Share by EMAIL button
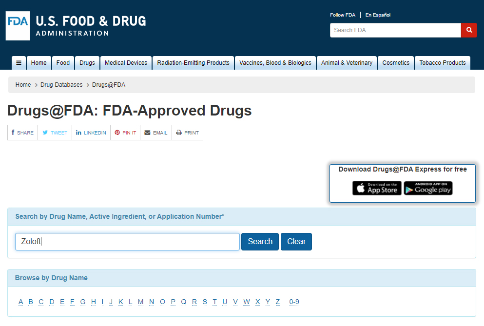The image size is (484, 326). coord(156,133)
